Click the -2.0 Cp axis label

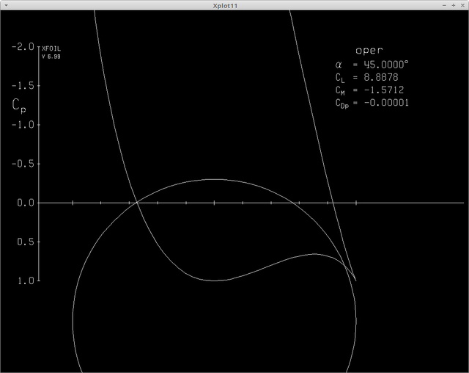(x=23, y=47)
